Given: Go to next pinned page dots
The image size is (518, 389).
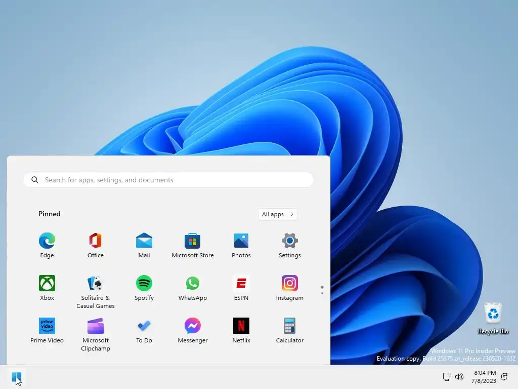Looking at the screenshot, I should [322, 290].
